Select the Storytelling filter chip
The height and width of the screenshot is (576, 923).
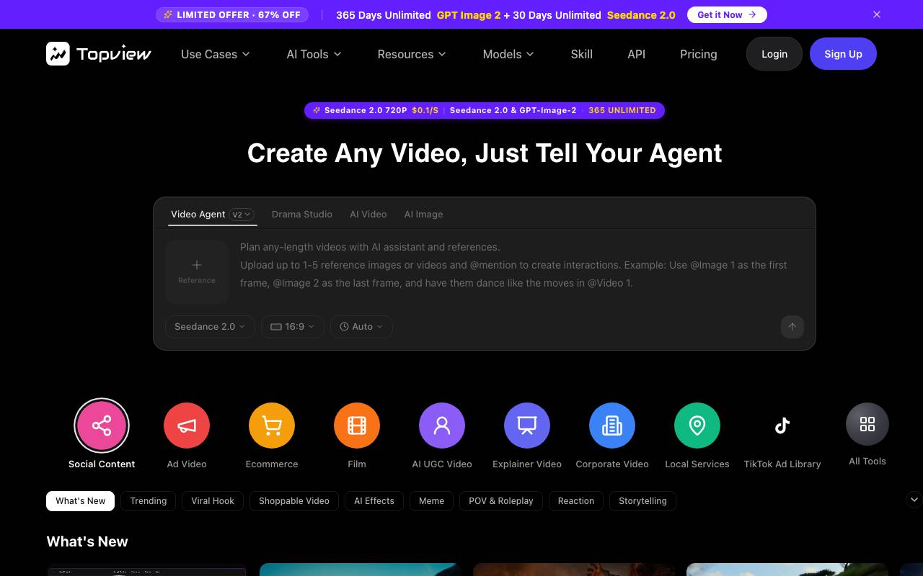[x=642, y=501]
